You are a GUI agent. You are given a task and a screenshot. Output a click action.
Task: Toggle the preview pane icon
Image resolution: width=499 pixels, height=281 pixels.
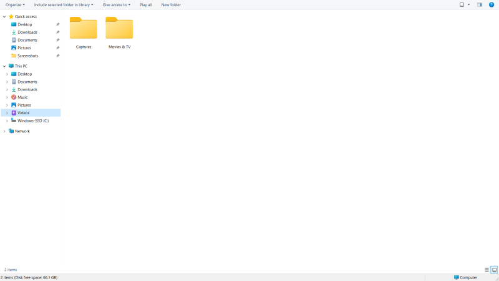click(x=480, y=5)
